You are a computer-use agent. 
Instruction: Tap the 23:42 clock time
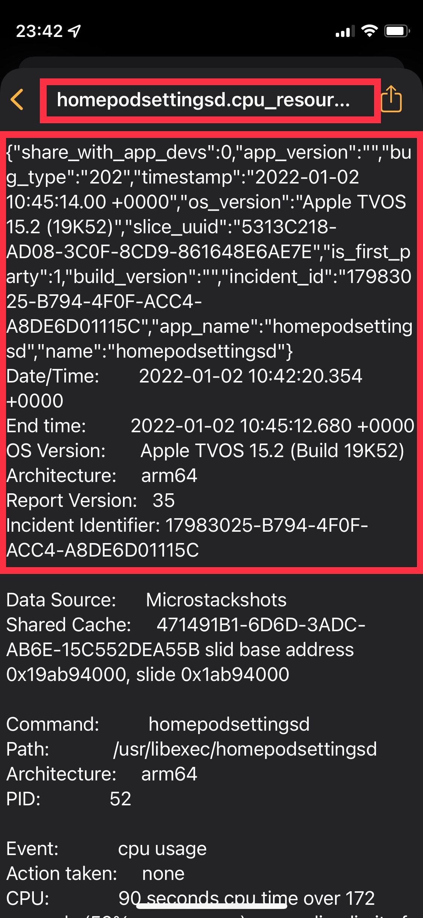tap(39, 31)
